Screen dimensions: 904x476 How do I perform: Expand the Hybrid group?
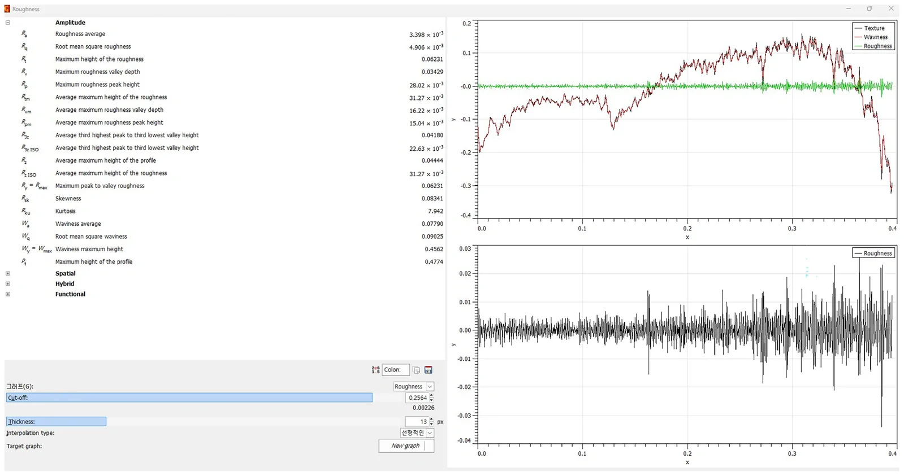(x=8, y=283)
